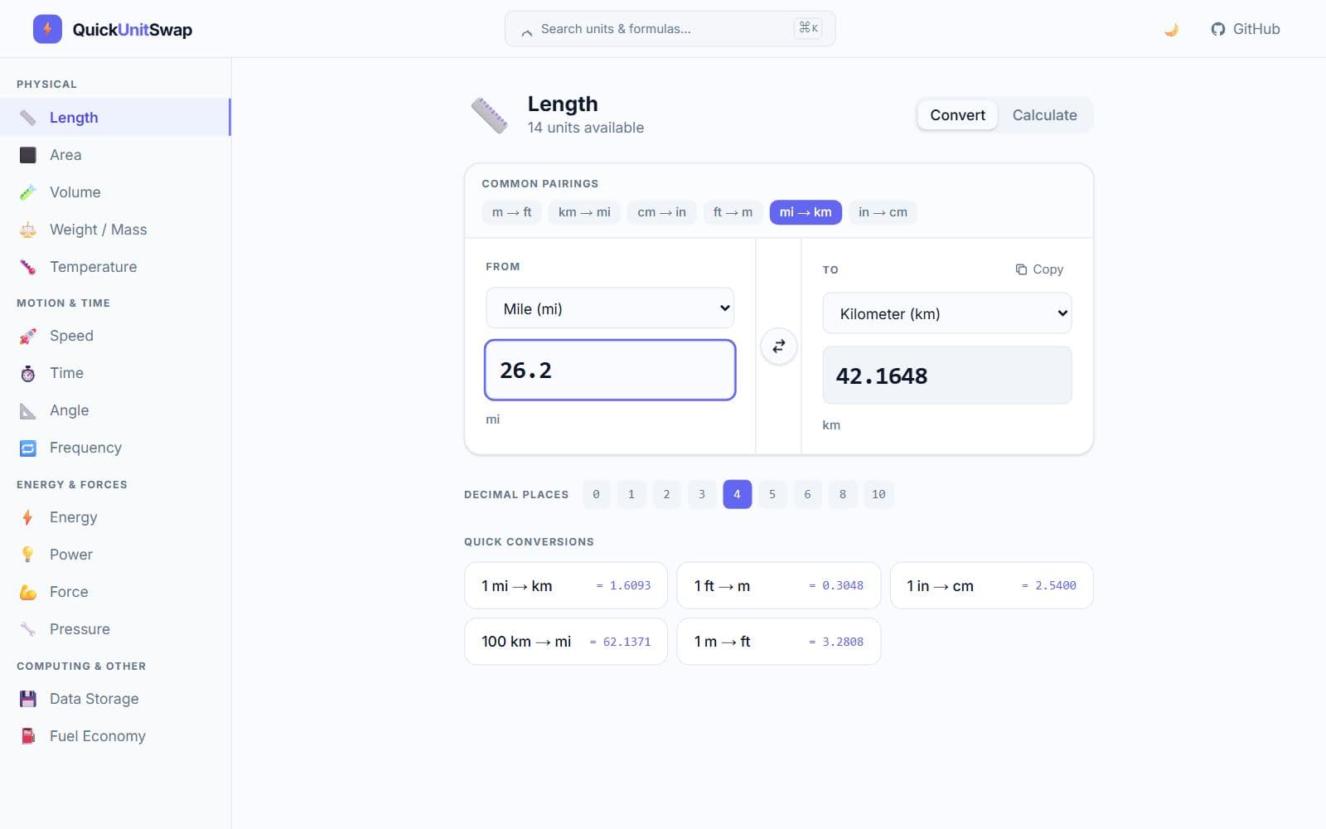Image resolution: width=1326 pixels, height=829 pixels.
Task: Choose the Temperature thermometer icon
Action: 28,267
